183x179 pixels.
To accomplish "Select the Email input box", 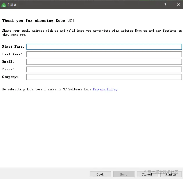I will 104,62.
